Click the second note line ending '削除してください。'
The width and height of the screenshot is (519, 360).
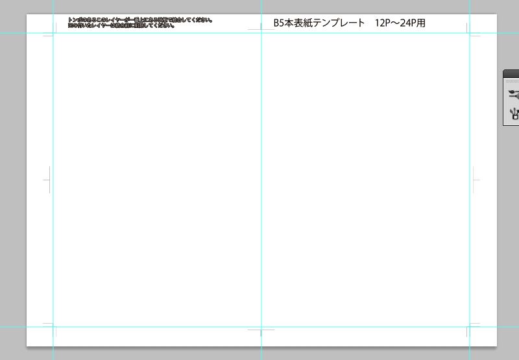[121, 25]
